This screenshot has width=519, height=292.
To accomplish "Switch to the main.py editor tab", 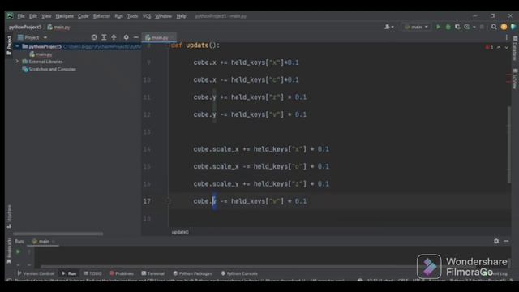I will coord(159,37).
